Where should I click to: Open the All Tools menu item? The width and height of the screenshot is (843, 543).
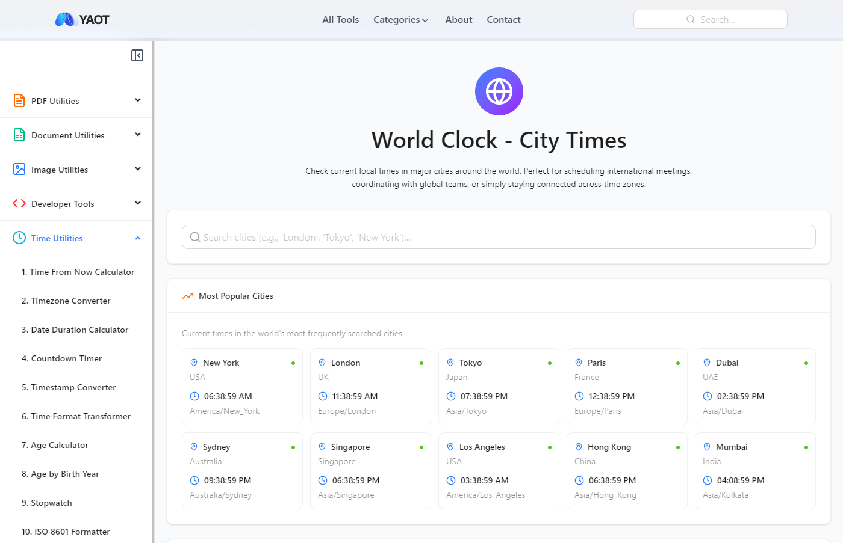pyautogui.click(x=340, y=19)
